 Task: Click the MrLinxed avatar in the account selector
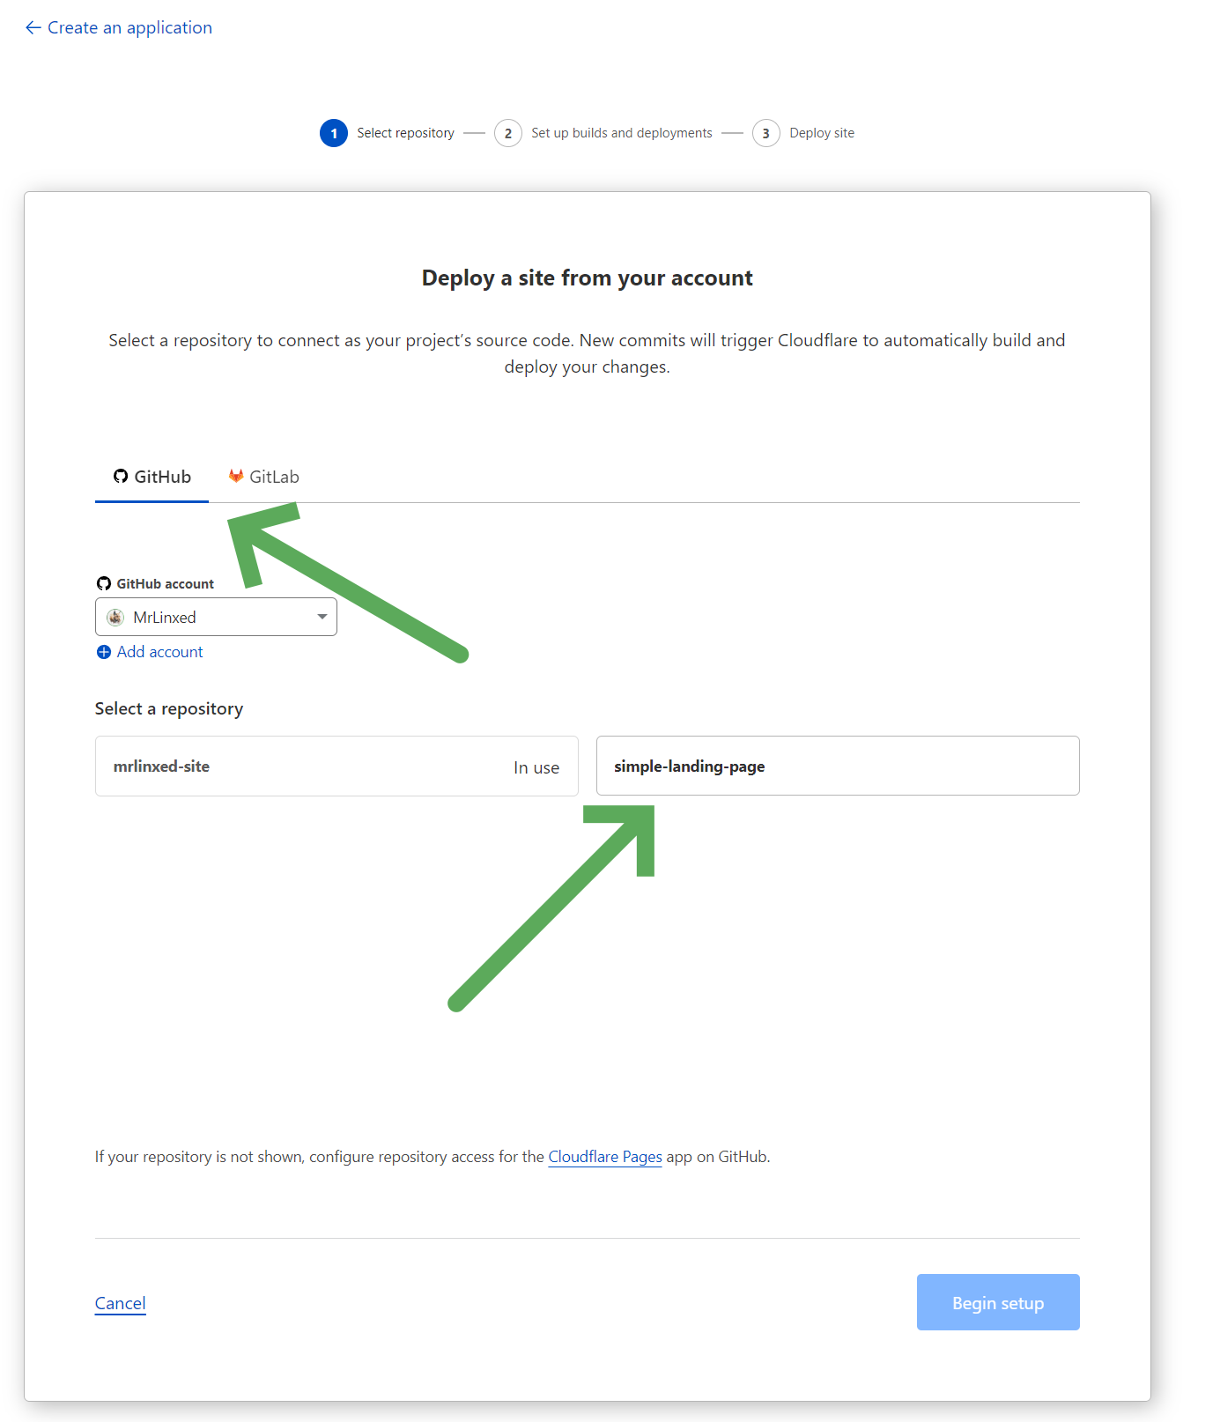117,617
